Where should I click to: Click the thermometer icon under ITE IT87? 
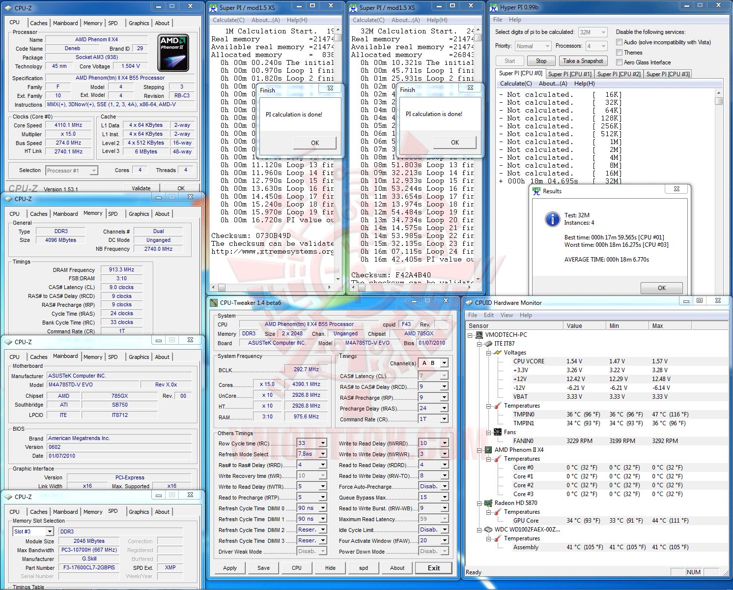[498, 406]
